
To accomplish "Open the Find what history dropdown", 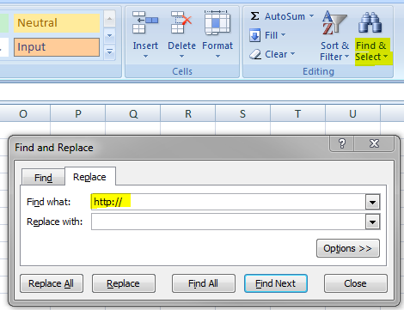I will (x=372, y=203).
